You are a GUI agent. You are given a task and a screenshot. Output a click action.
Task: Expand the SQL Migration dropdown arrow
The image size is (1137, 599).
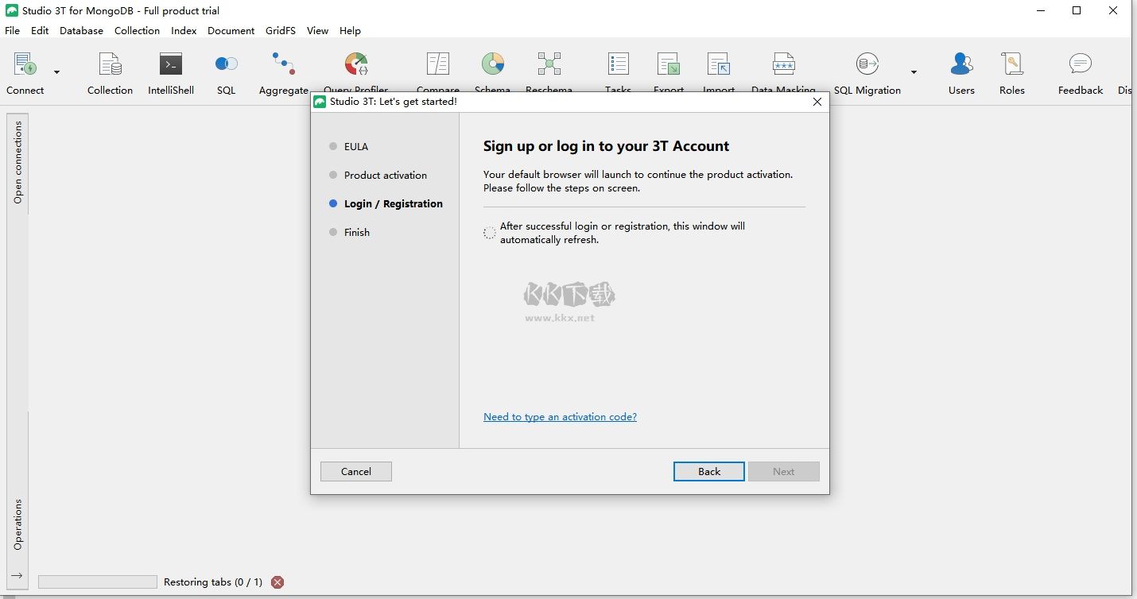(x=914, y=72)
